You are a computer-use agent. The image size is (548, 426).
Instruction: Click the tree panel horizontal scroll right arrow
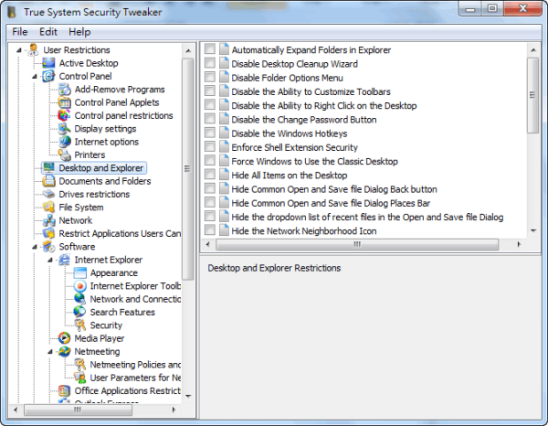[x=174, y=410]
